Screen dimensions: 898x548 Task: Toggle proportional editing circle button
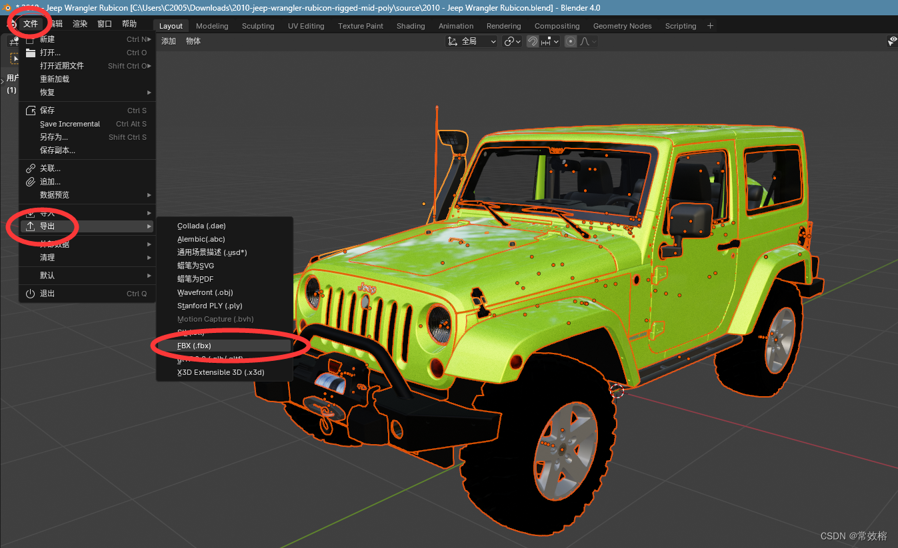click(x=571, y=41)
